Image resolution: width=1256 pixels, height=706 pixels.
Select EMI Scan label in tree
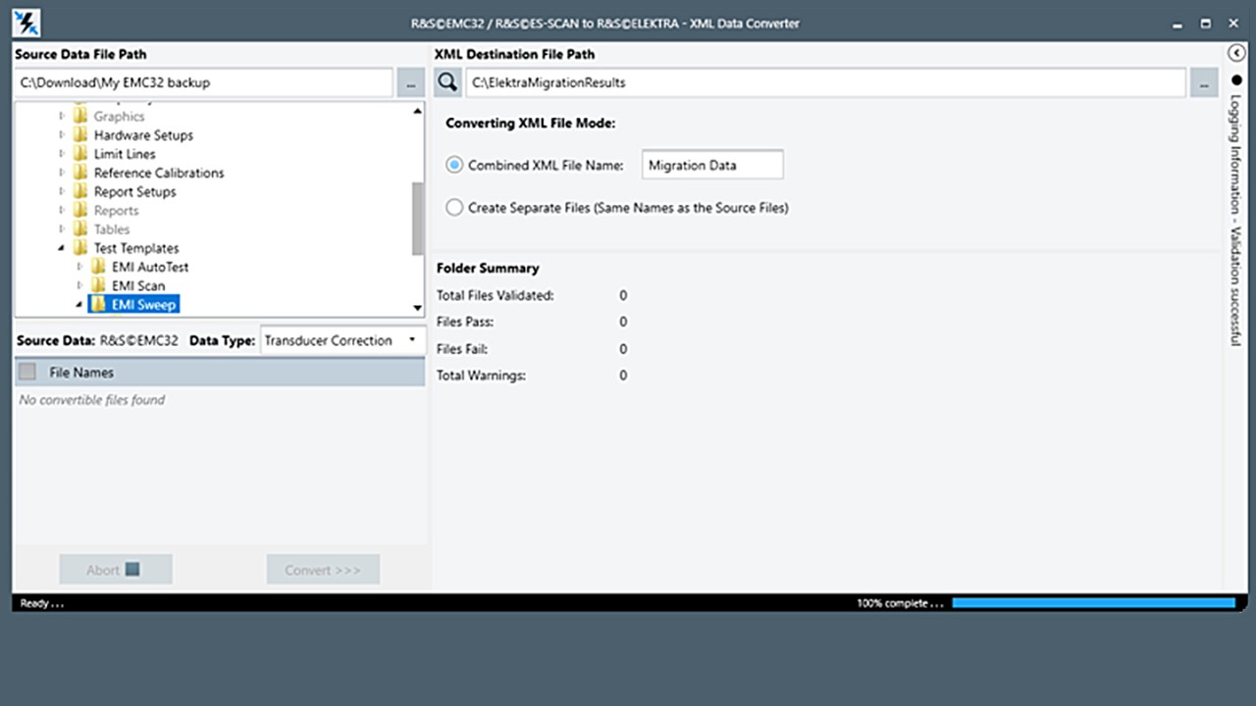click(138, 285)
